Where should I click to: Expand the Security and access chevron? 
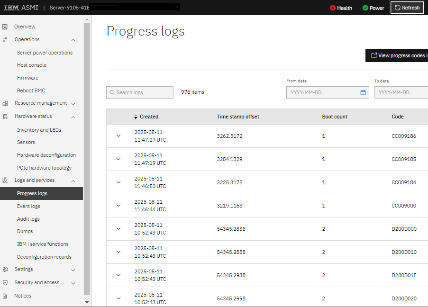[73, 283]
